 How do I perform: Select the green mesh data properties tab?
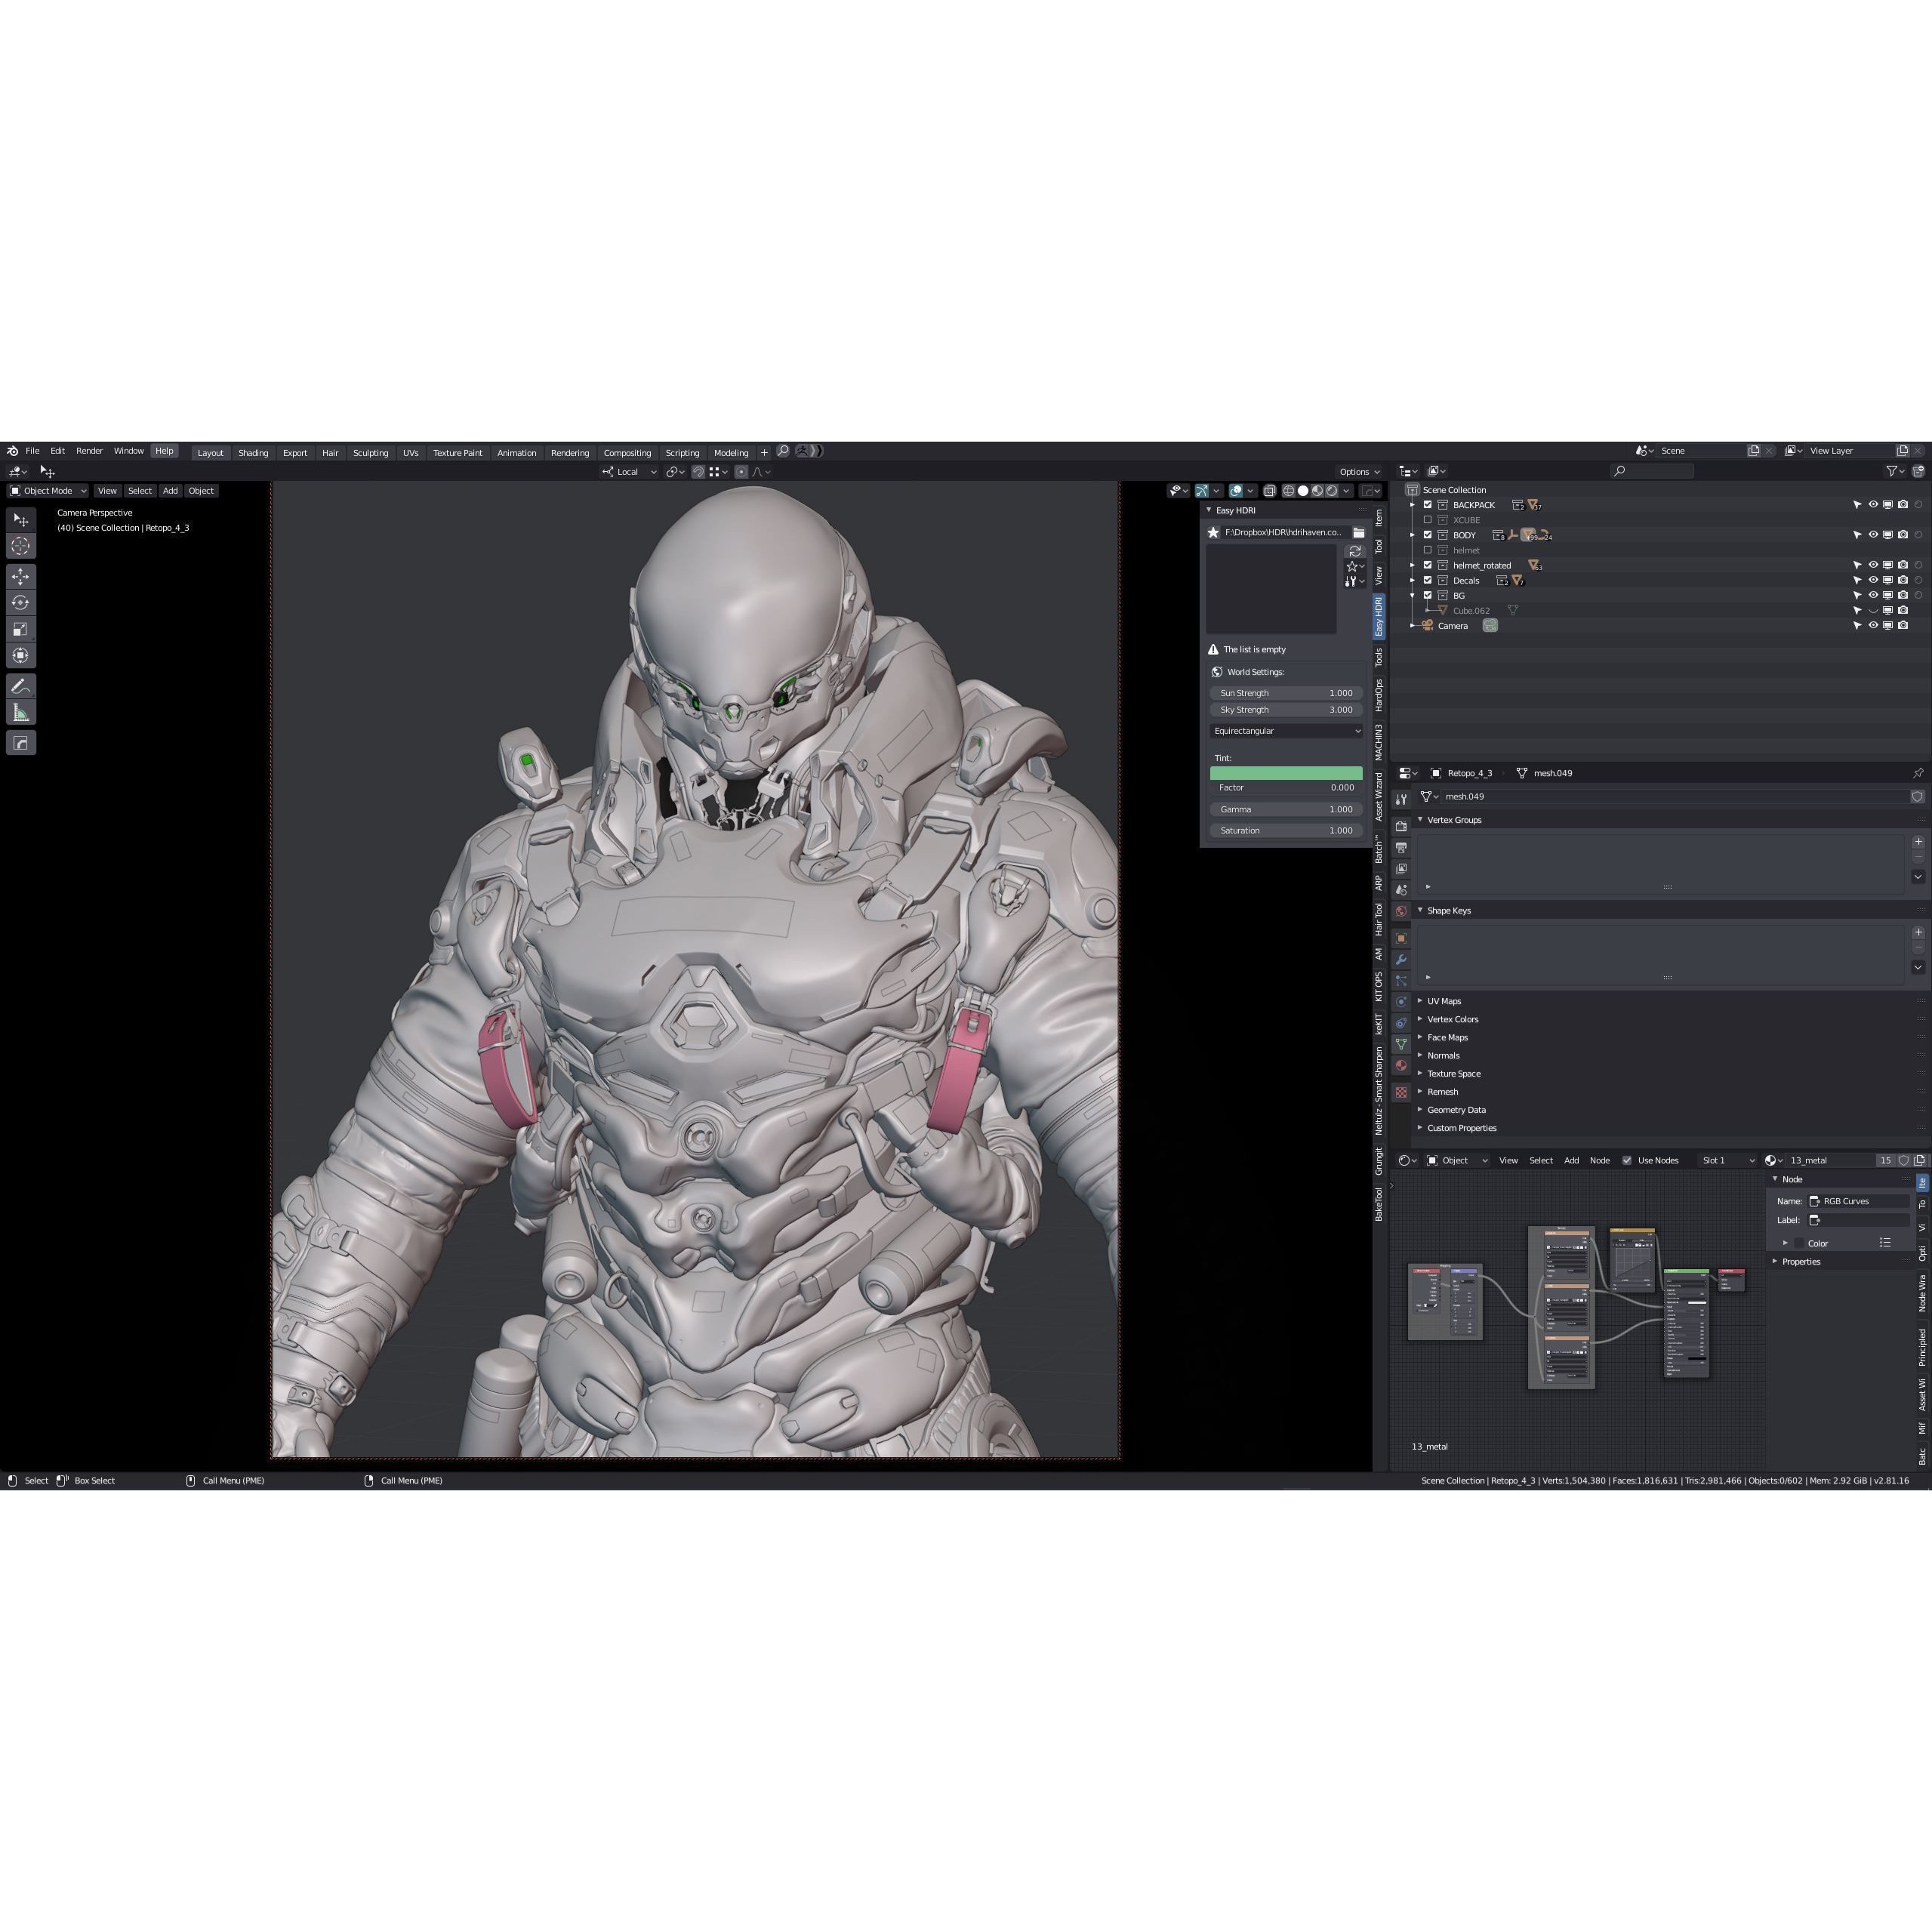click(x=1403, y=1043)
